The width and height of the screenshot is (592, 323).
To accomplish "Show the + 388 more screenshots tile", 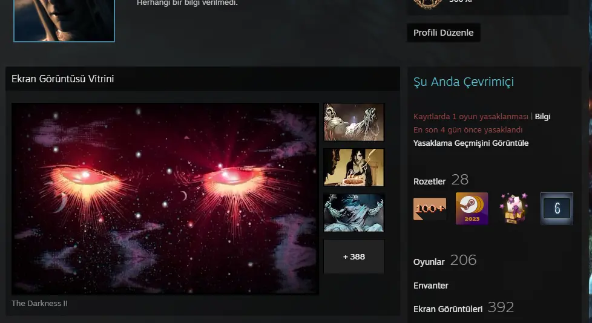I will [x=354, y=256].
